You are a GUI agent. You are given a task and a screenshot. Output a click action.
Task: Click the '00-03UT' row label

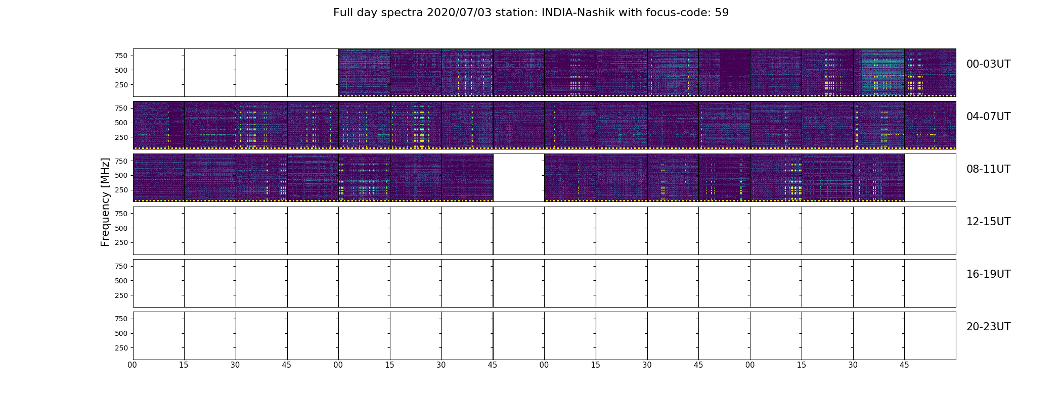[988, 64]
